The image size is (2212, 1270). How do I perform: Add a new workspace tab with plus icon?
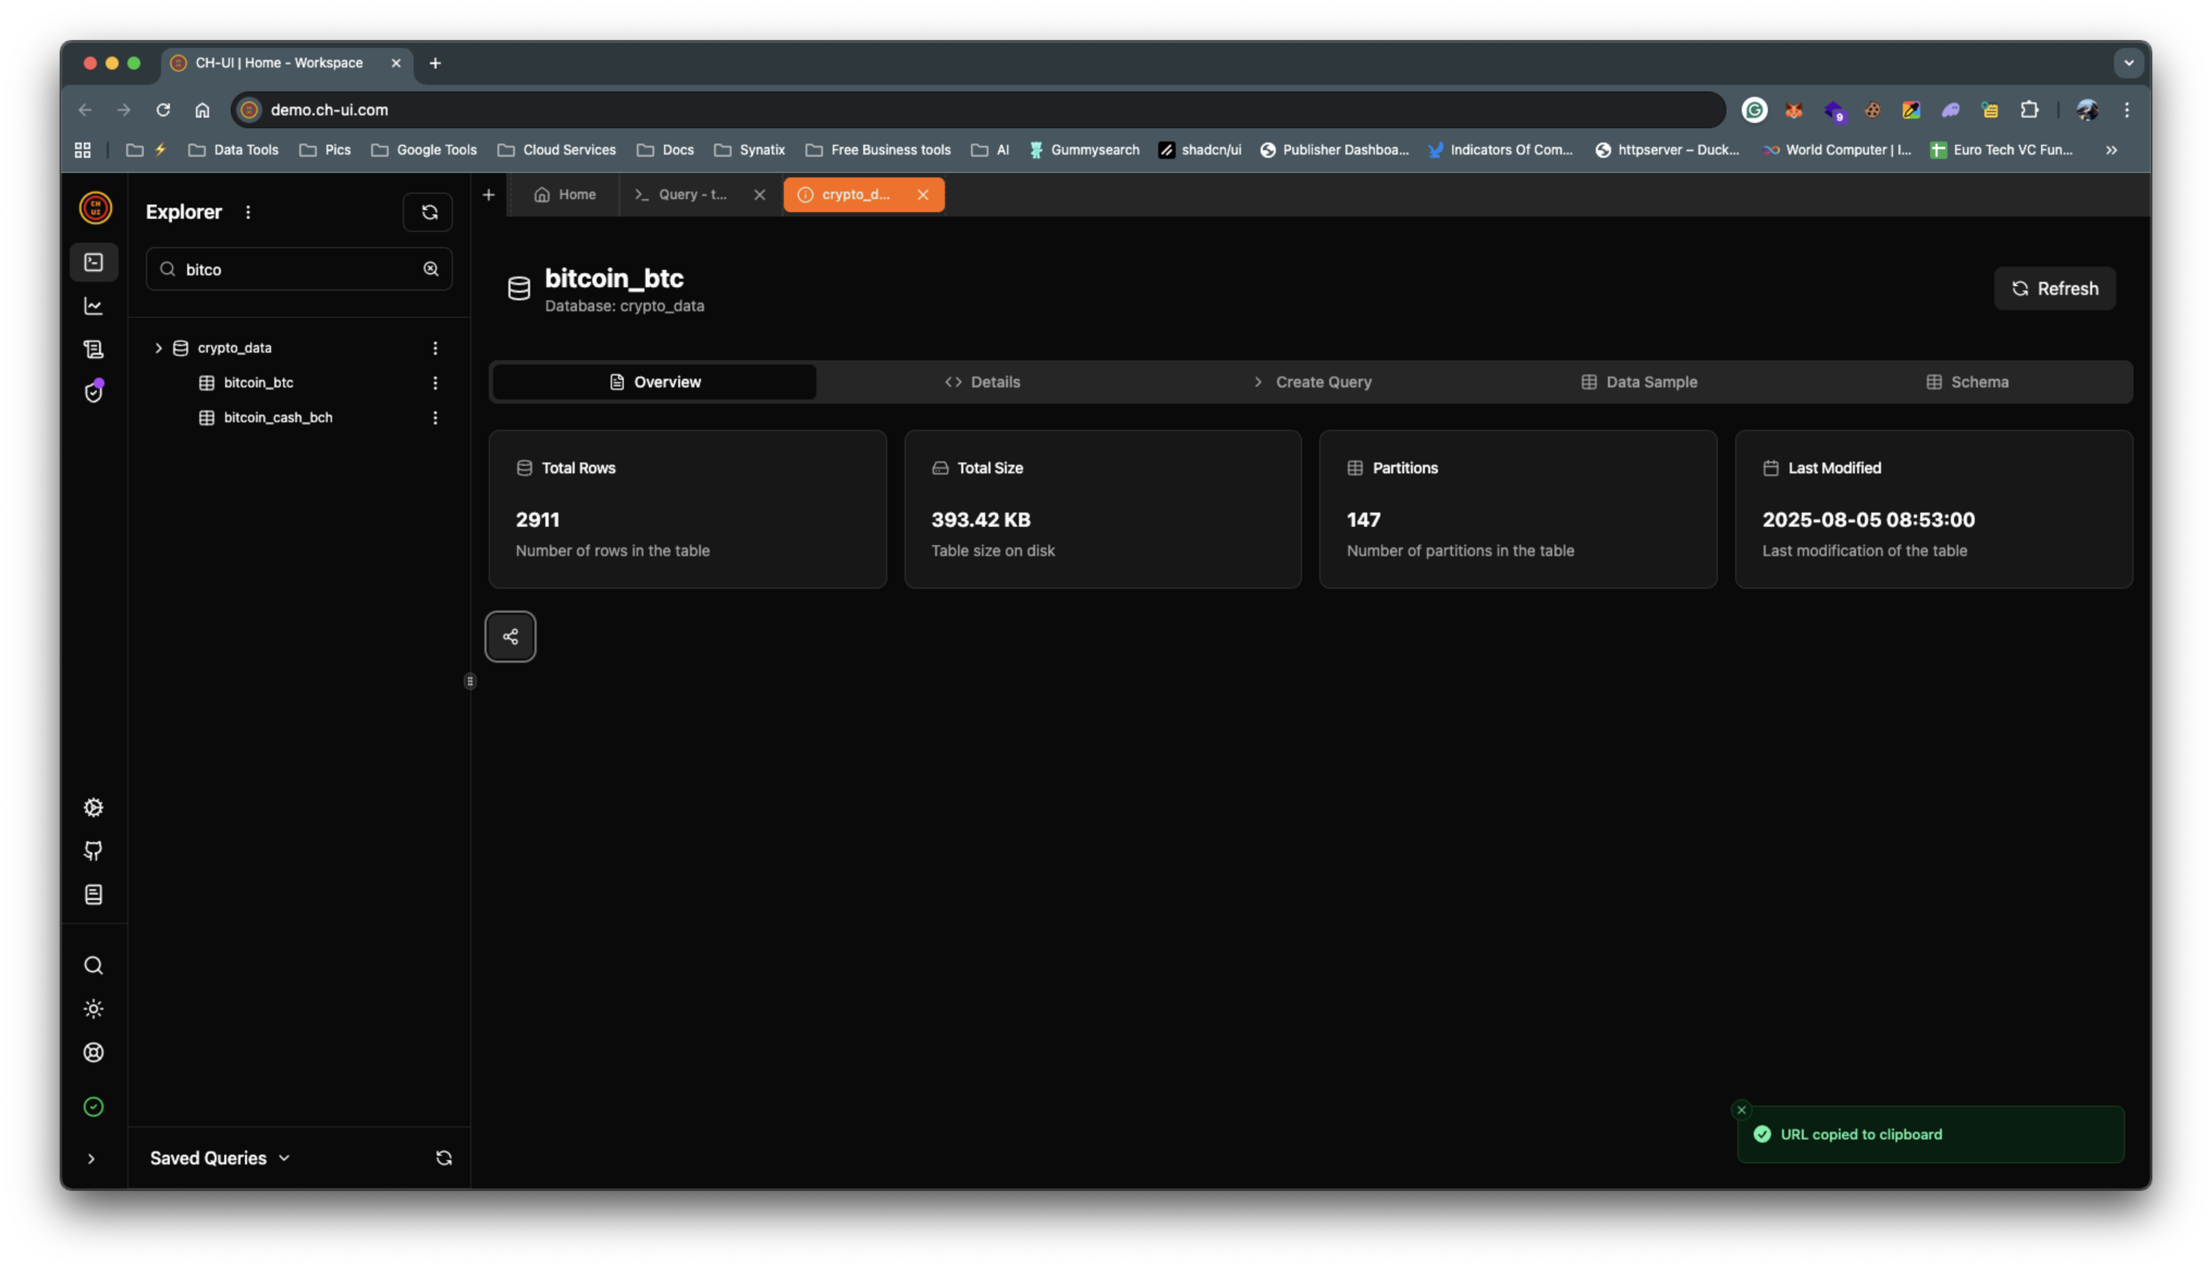pyautogui.click(x=488, y=194)
